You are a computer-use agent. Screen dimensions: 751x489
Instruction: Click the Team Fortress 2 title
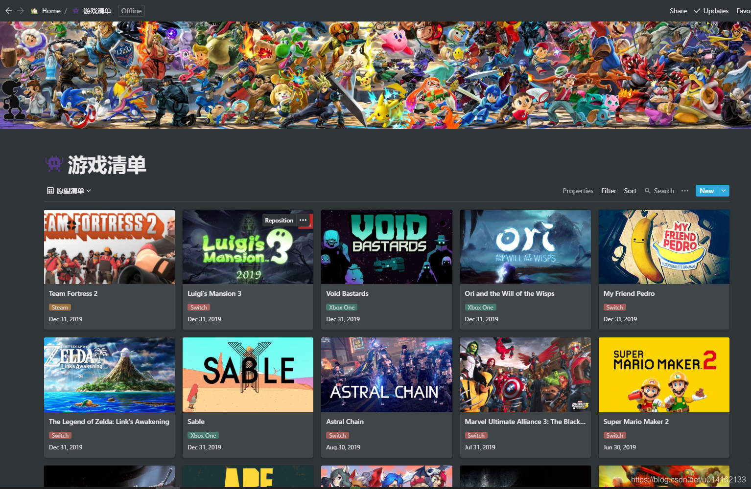click(x=73, y=293)
